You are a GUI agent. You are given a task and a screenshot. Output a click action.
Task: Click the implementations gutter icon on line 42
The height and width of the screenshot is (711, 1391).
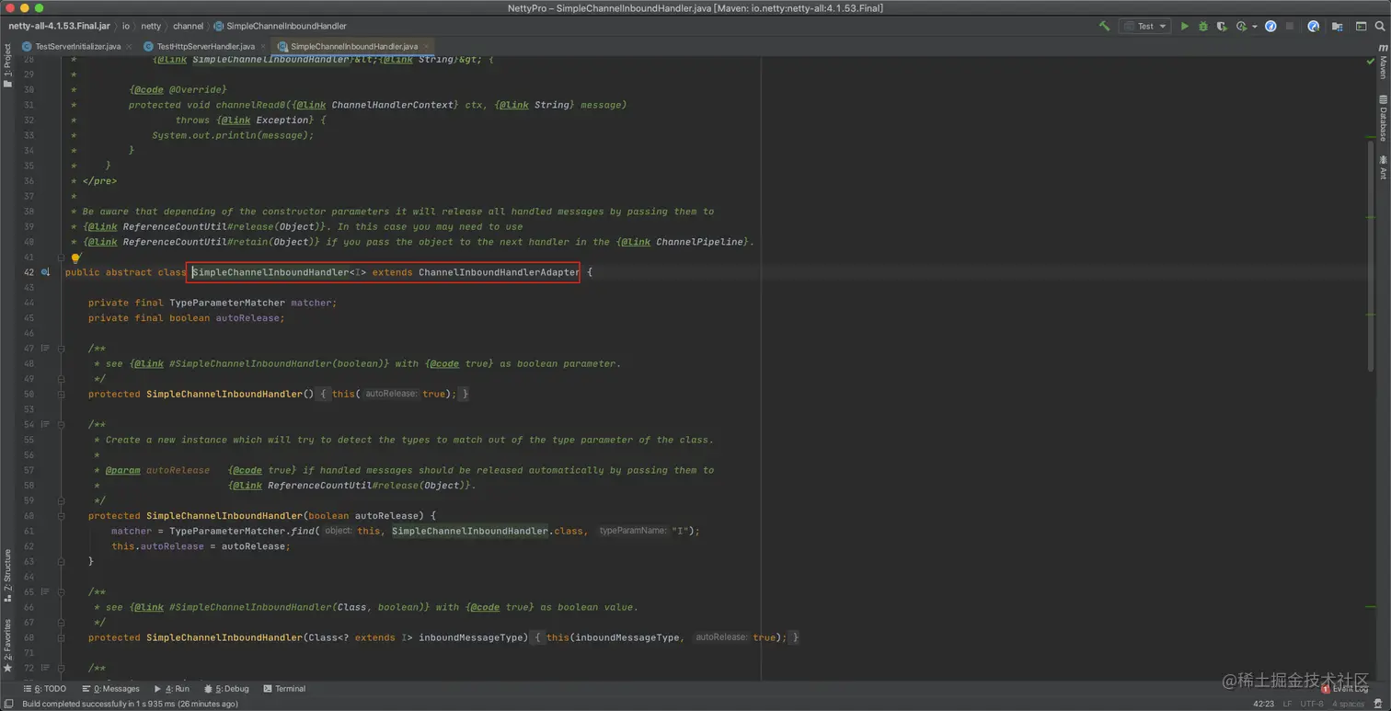(x=44, y=272)
